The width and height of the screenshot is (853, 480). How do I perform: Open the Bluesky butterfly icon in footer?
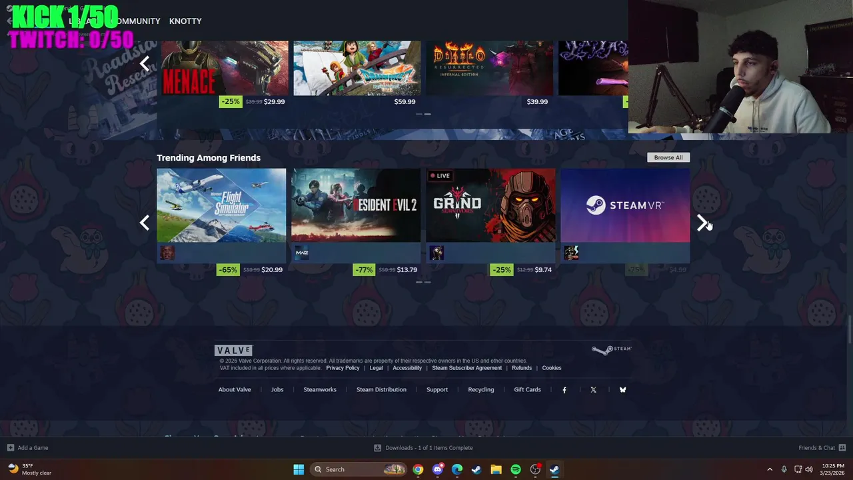pyautogui.click(x=622, y=390)
